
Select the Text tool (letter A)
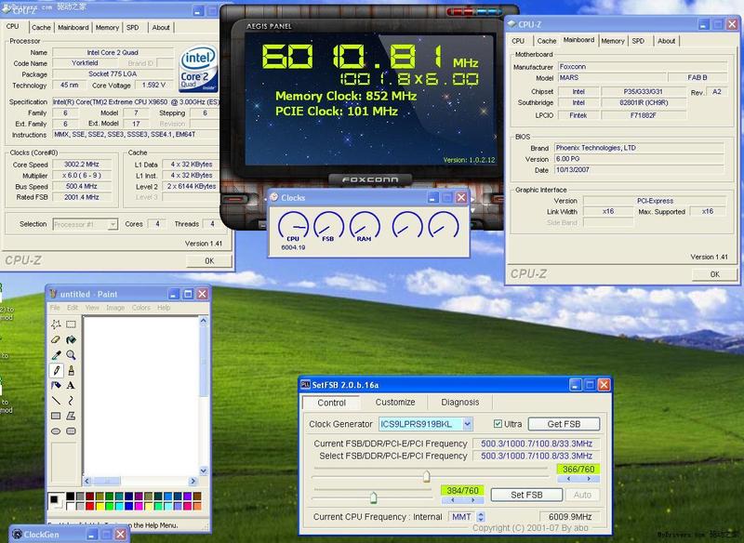click(72, 385)
